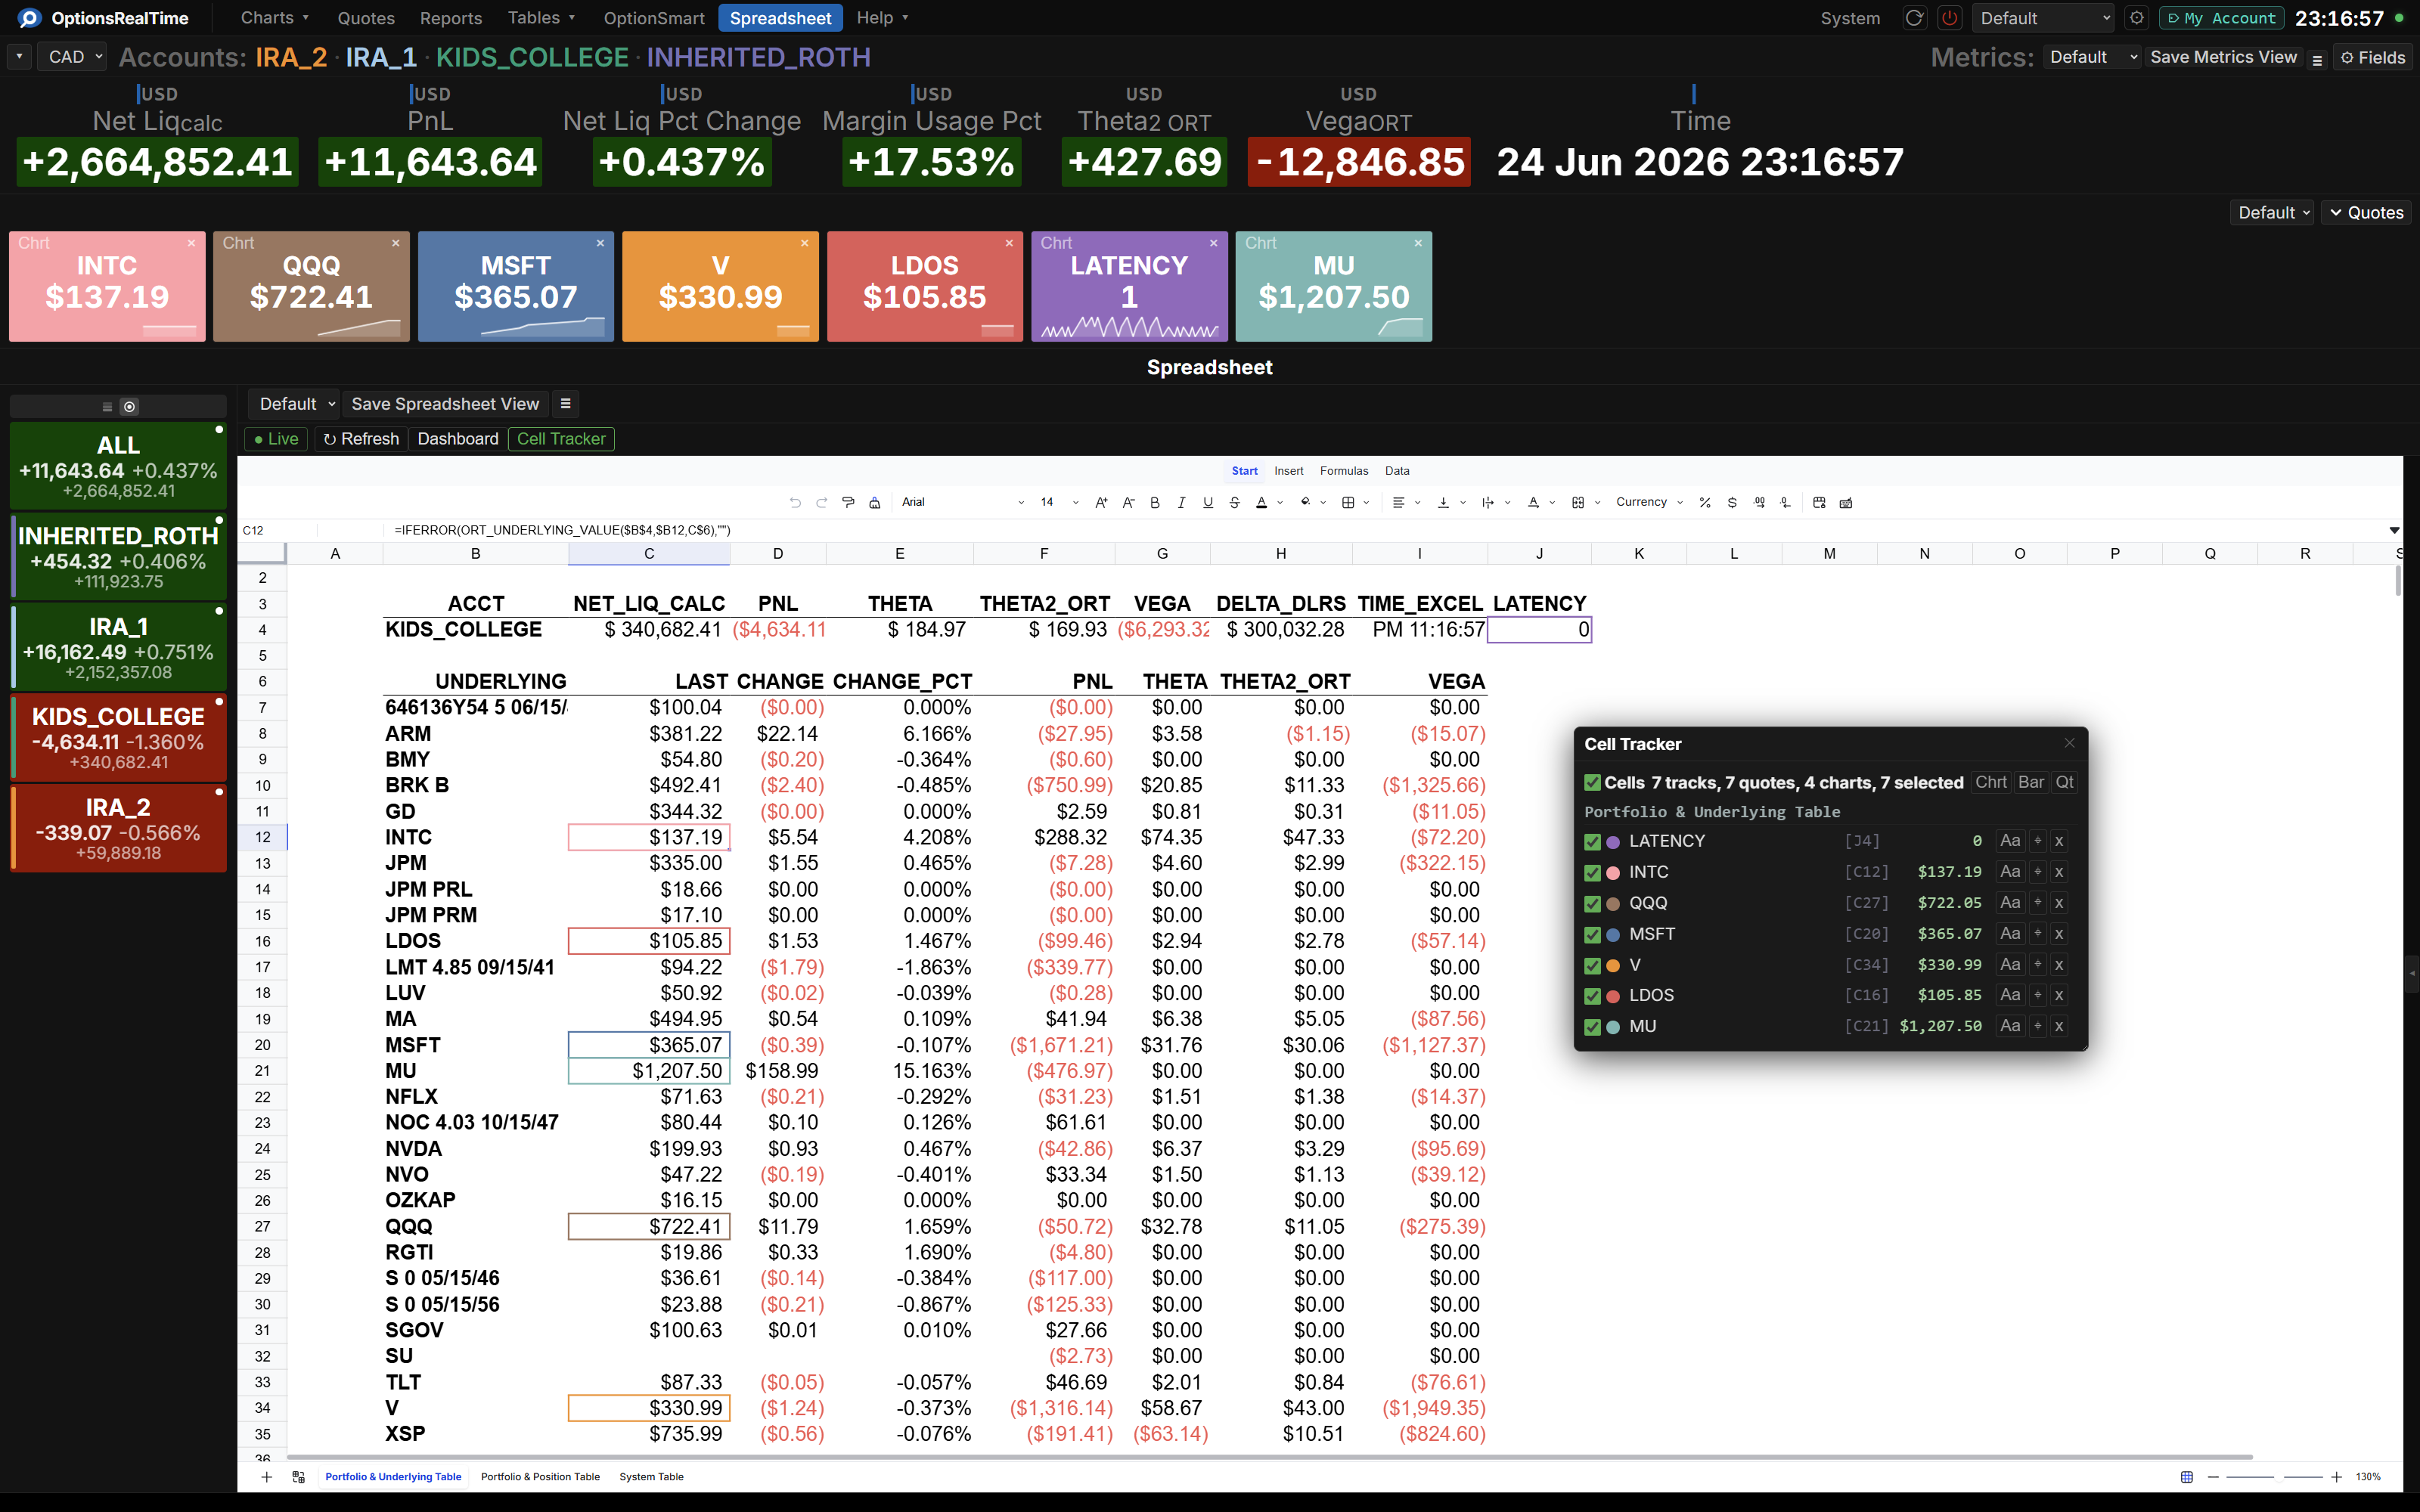
Task: Click the orange V color swatch
Action: (1613, 966)
